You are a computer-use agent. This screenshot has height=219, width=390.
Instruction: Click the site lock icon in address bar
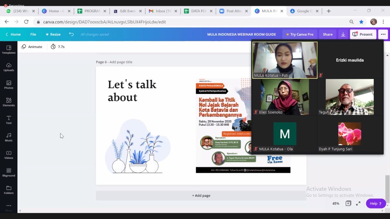click(38, 22)
